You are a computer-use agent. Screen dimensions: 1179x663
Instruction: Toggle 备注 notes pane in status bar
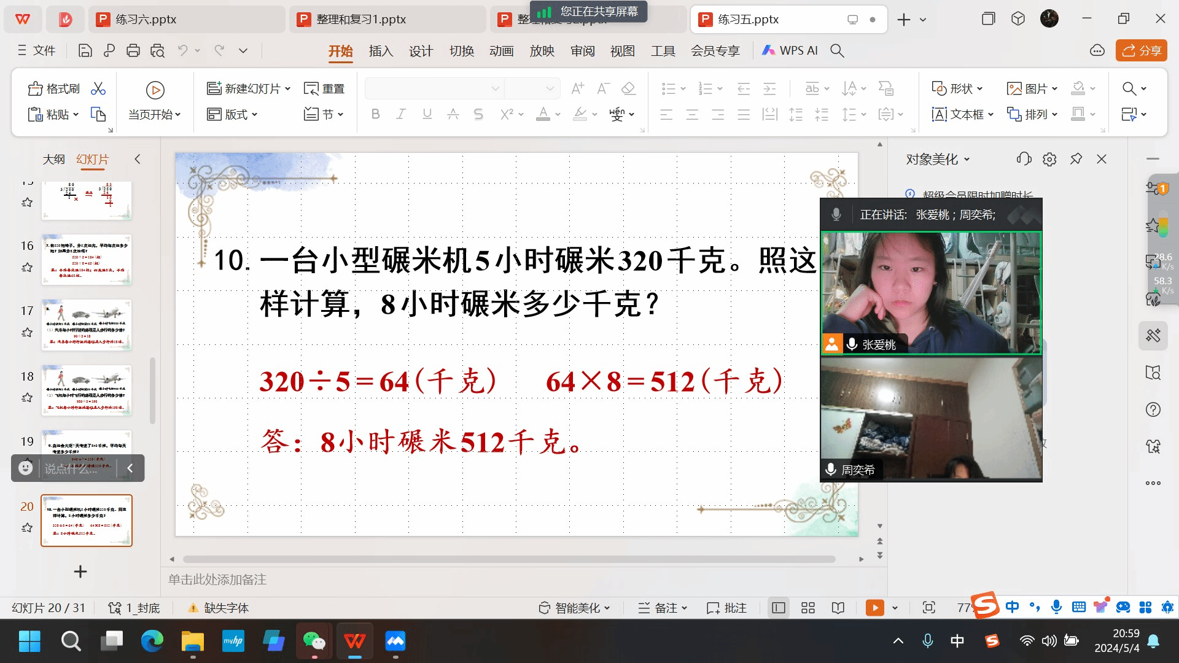662,608
